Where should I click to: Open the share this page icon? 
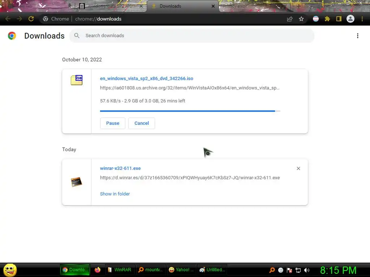pos(290,19)
